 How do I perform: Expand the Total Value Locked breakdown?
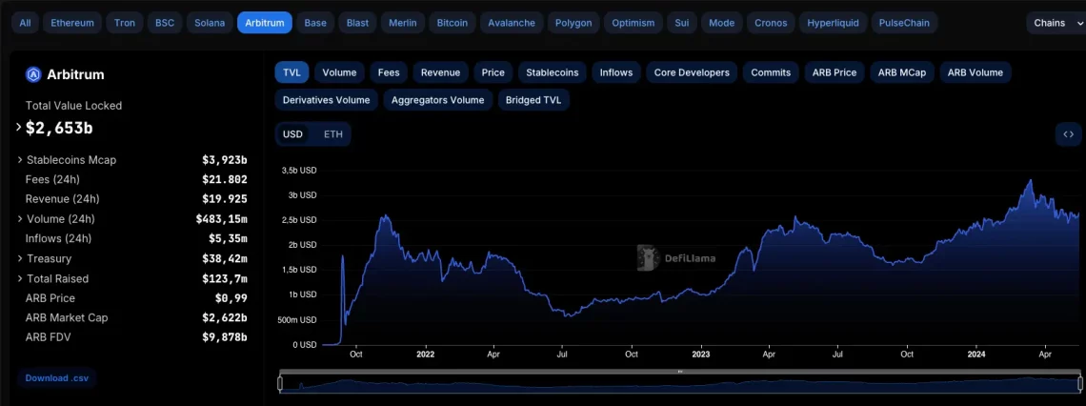19,128
